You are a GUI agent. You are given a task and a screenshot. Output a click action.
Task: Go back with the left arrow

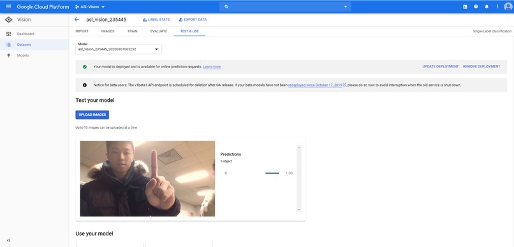pos(77,20)
